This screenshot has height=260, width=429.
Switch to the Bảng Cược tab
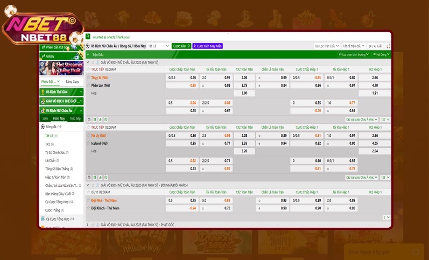click(x=72, y=82)
